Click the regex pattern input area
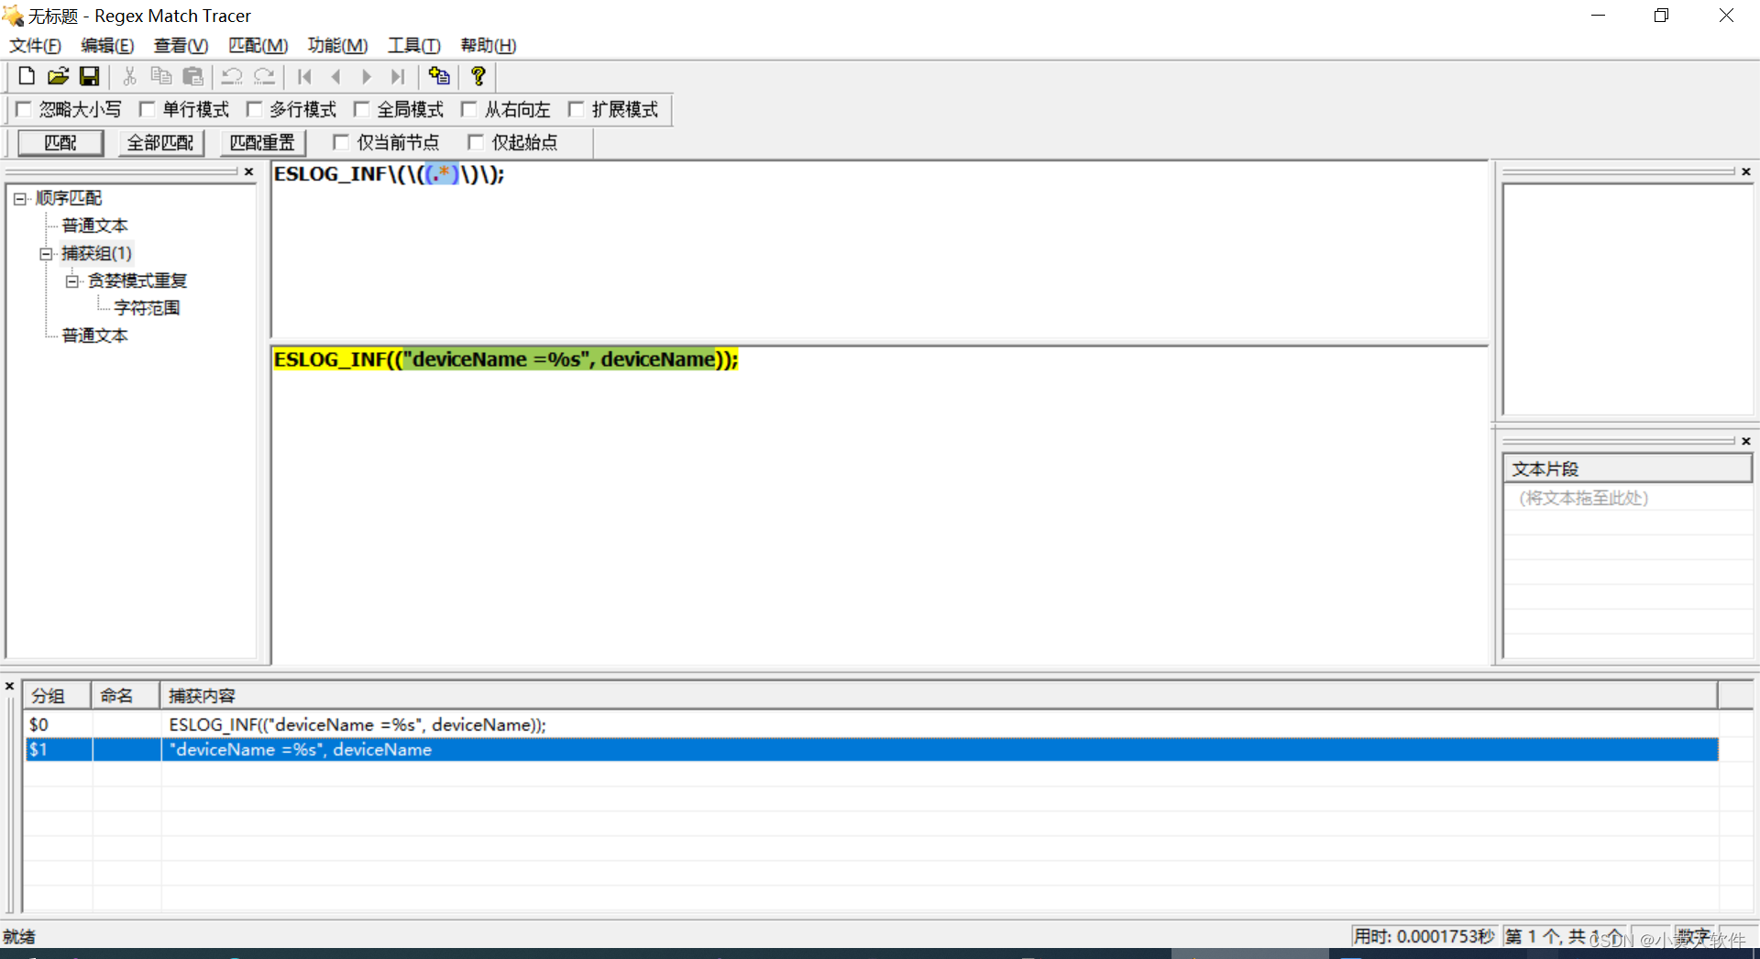This screenshot has width=1760, height=959. click(x=880, y=249)
